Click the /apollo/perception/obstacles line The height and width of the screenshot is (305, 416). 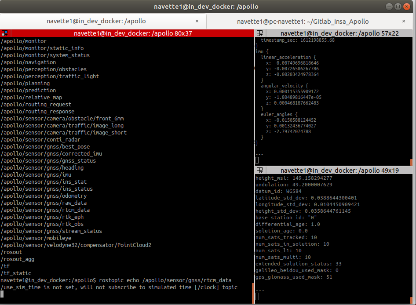point(44,69)
